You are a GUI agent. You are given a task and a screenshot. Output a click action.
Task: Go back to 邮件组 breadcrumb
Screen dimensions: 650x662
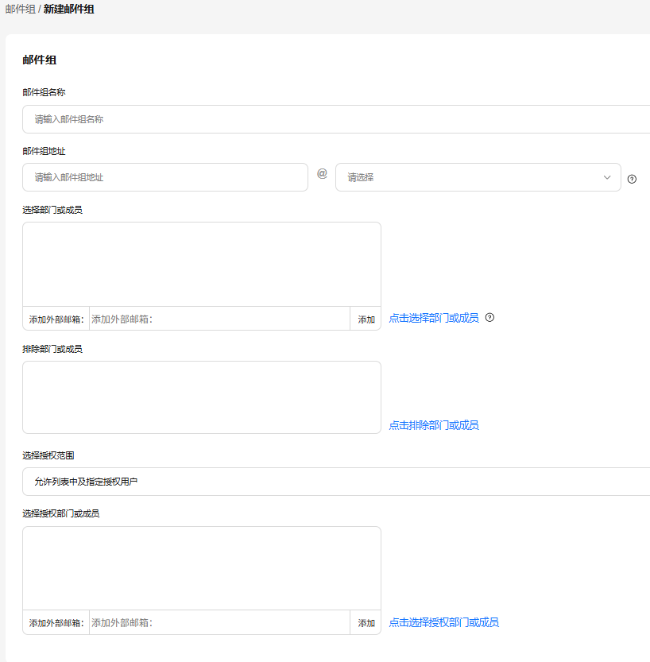[20, 9]
